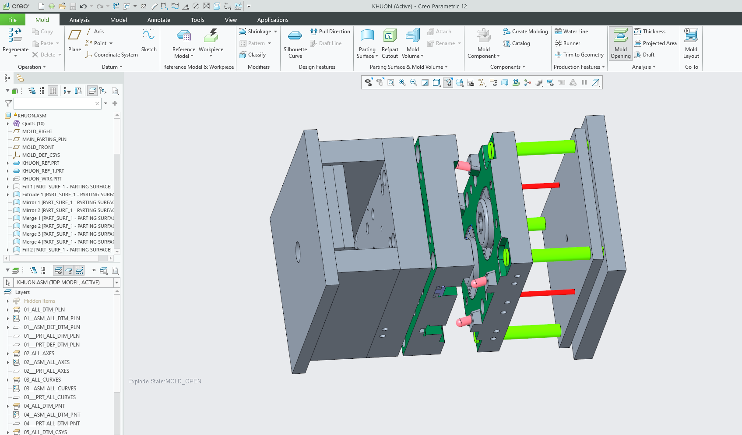Switch to the Analysis ribbon tab
This screenshot has width=742, height=435.
point(79,20)
